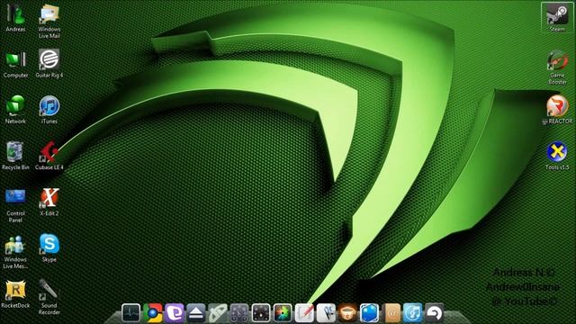The image size is (576, 324).
Task: Click the 'Guitar Rig 4' label text
Action: (x=49, y=75)
